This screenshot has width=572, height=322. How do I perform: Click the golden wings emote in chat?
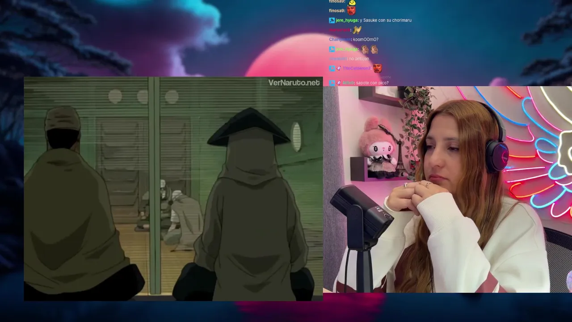click(357, 30)
